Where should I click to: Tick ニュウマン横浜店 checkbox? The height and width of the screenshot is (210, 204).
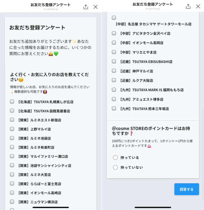(x=12, y=202)
